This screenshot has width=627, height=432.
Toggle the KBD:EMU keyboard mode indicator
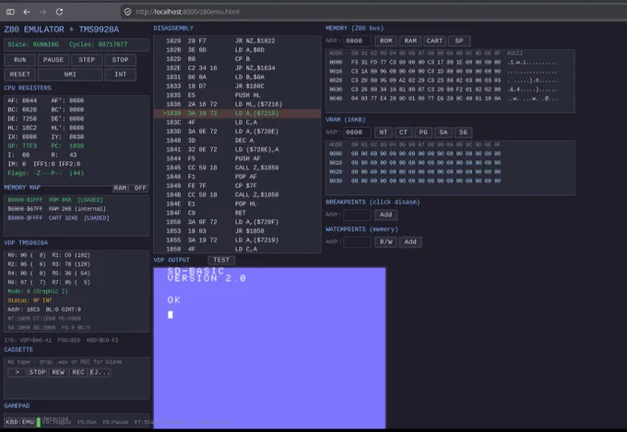[x=20, y=422]
